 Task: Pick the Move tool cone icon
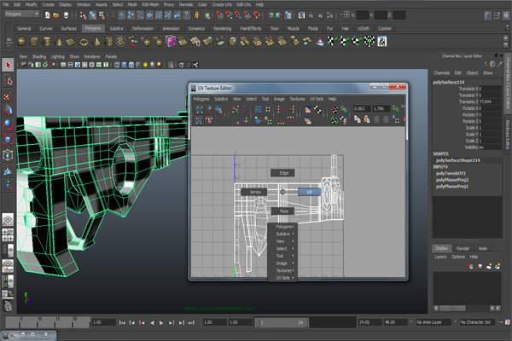click(8, 110)
